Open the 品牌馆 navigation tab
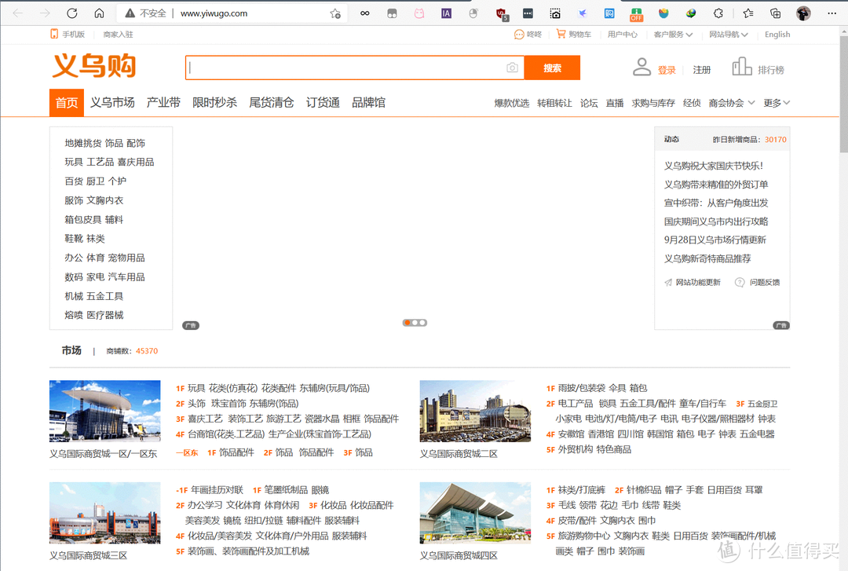 (x=368, y=102)
